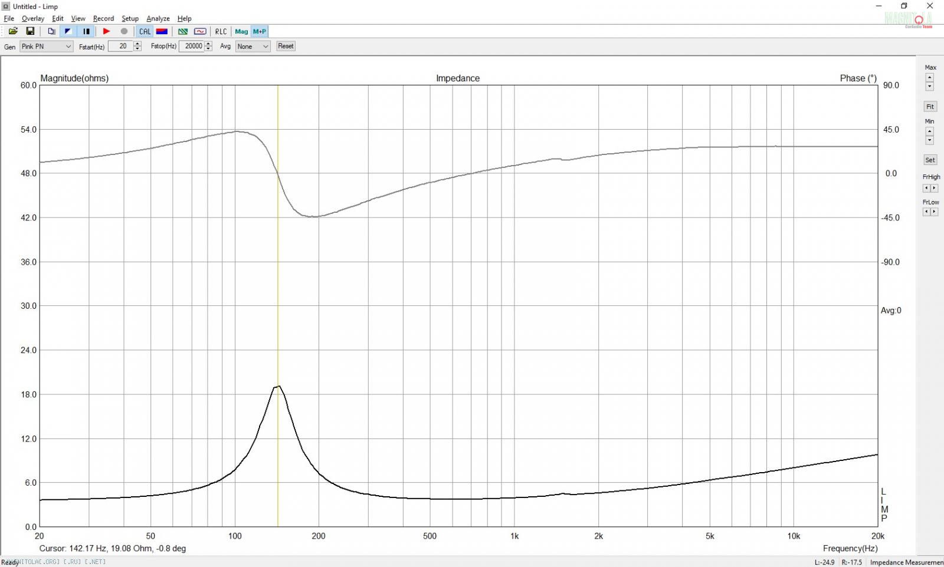Click the Save floppy disk icon
The width and height of the screenshot is (944, 567).
[x=30, y=31]
